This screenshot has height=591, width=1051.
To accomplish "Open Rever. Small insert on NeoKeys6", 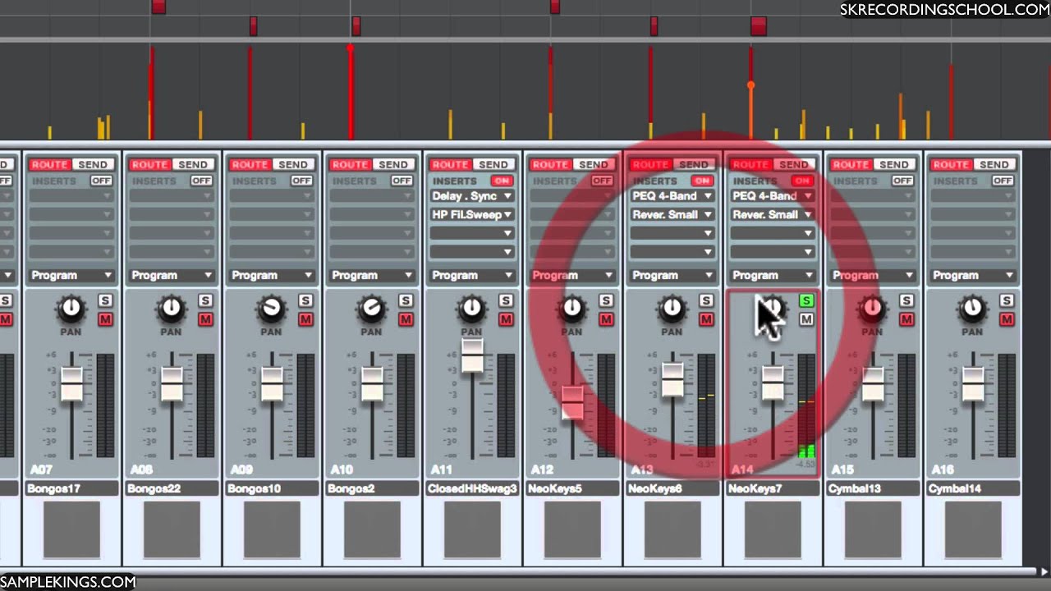I will click(672, 214).
